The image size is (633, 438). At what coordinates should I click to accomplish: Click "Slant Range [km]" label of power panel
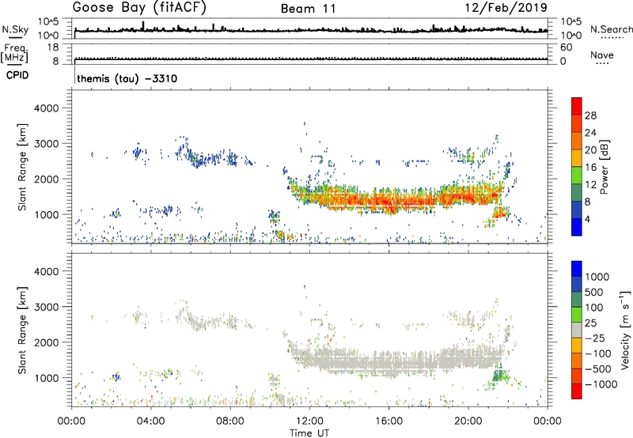[x=22, y=167]
